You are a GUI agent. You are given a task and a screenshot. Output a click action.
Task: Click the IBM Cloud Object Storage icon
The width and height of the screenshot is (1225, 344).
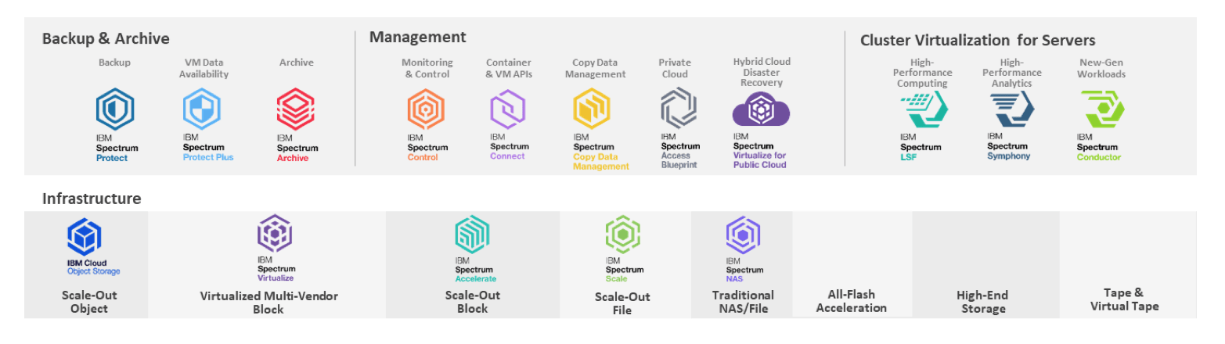85,237
